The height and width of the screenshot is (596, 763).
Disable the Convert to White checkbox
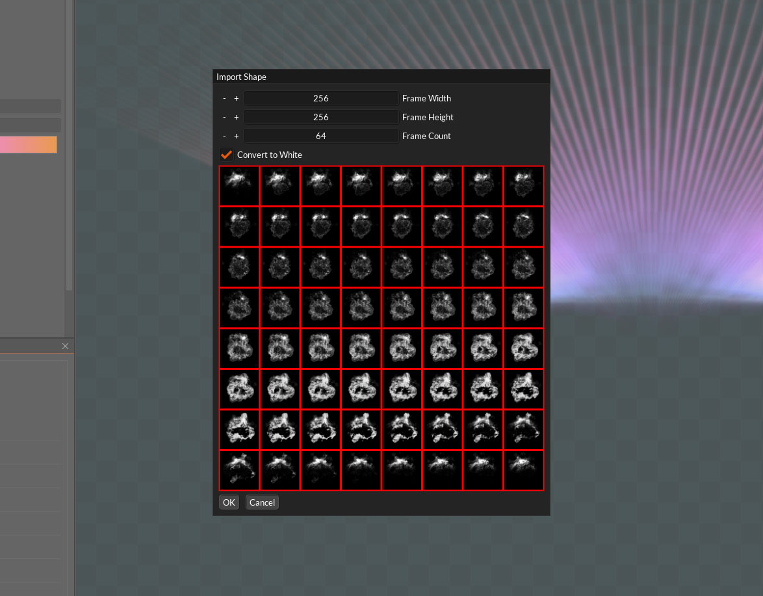tap(226, 155)
